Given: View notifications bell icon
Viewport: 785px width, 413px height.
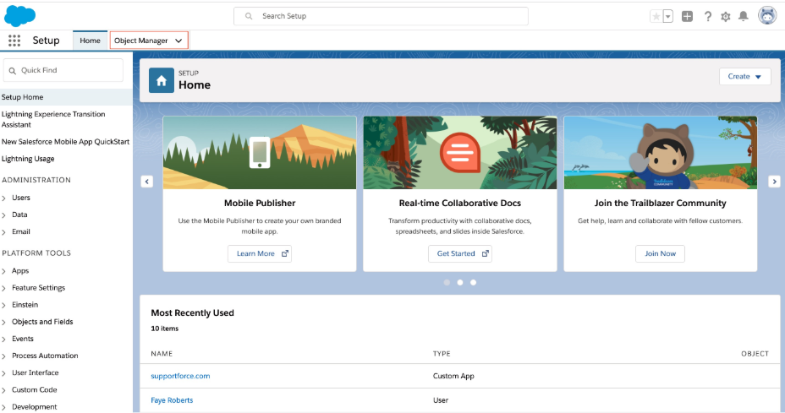Looking at the screenshot, I should [744, 16].
